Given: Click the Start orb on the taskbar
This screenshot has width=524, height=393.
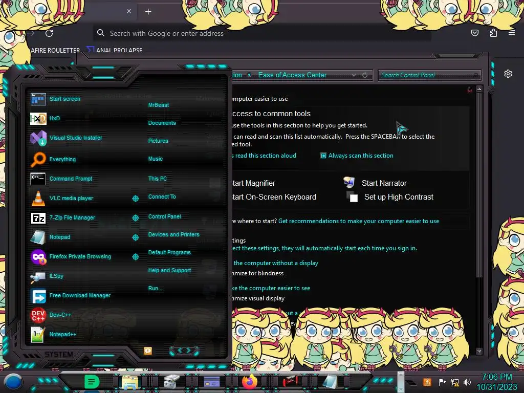Looking at the screenshot, I should point(13,382).
